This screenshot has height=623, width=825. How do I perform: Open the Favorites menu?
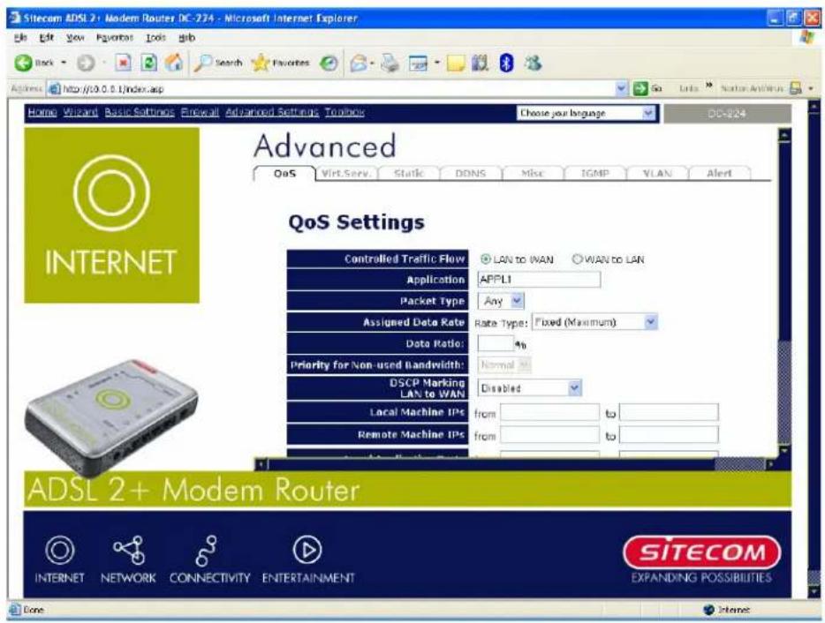point(115,38)
